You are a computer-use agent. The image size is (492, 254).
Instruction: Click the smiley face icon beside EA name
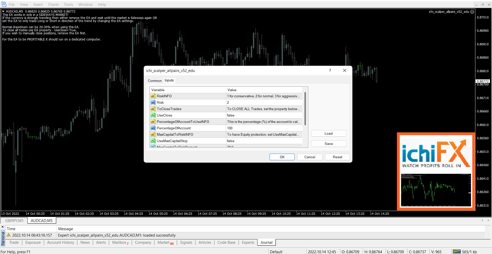coord(472,12)
